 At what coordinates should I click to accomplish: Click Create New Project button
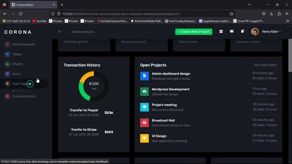tap(193, 31)
